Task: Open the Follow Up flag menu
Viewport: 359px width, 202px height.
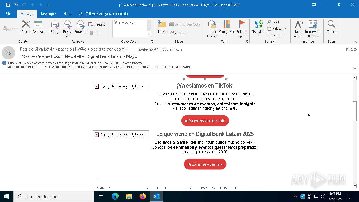Action: 241,29
